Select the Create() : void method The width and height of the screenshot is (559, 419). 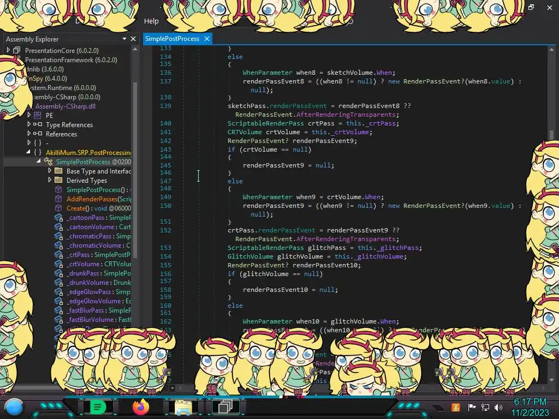98,208
